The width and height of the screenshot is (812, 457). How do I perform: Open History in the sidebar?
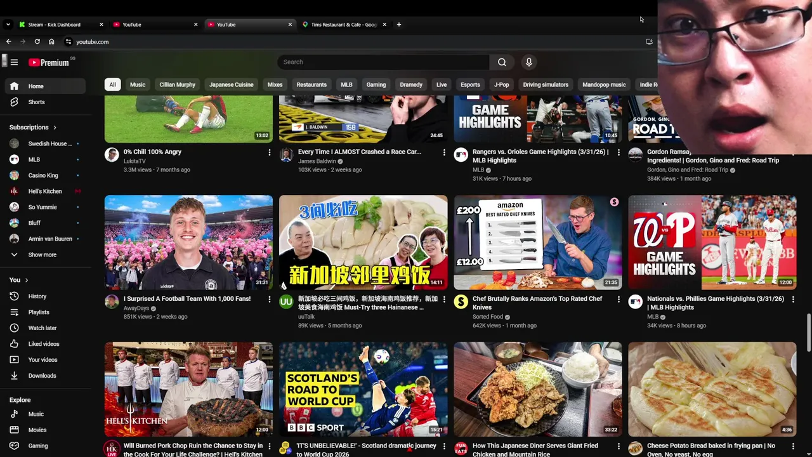[45, 296]
